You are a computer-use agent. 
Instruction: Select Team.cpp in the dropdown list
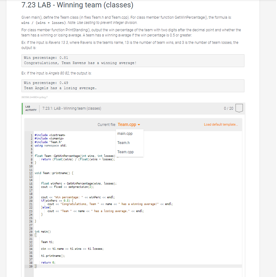click(125, 152)
